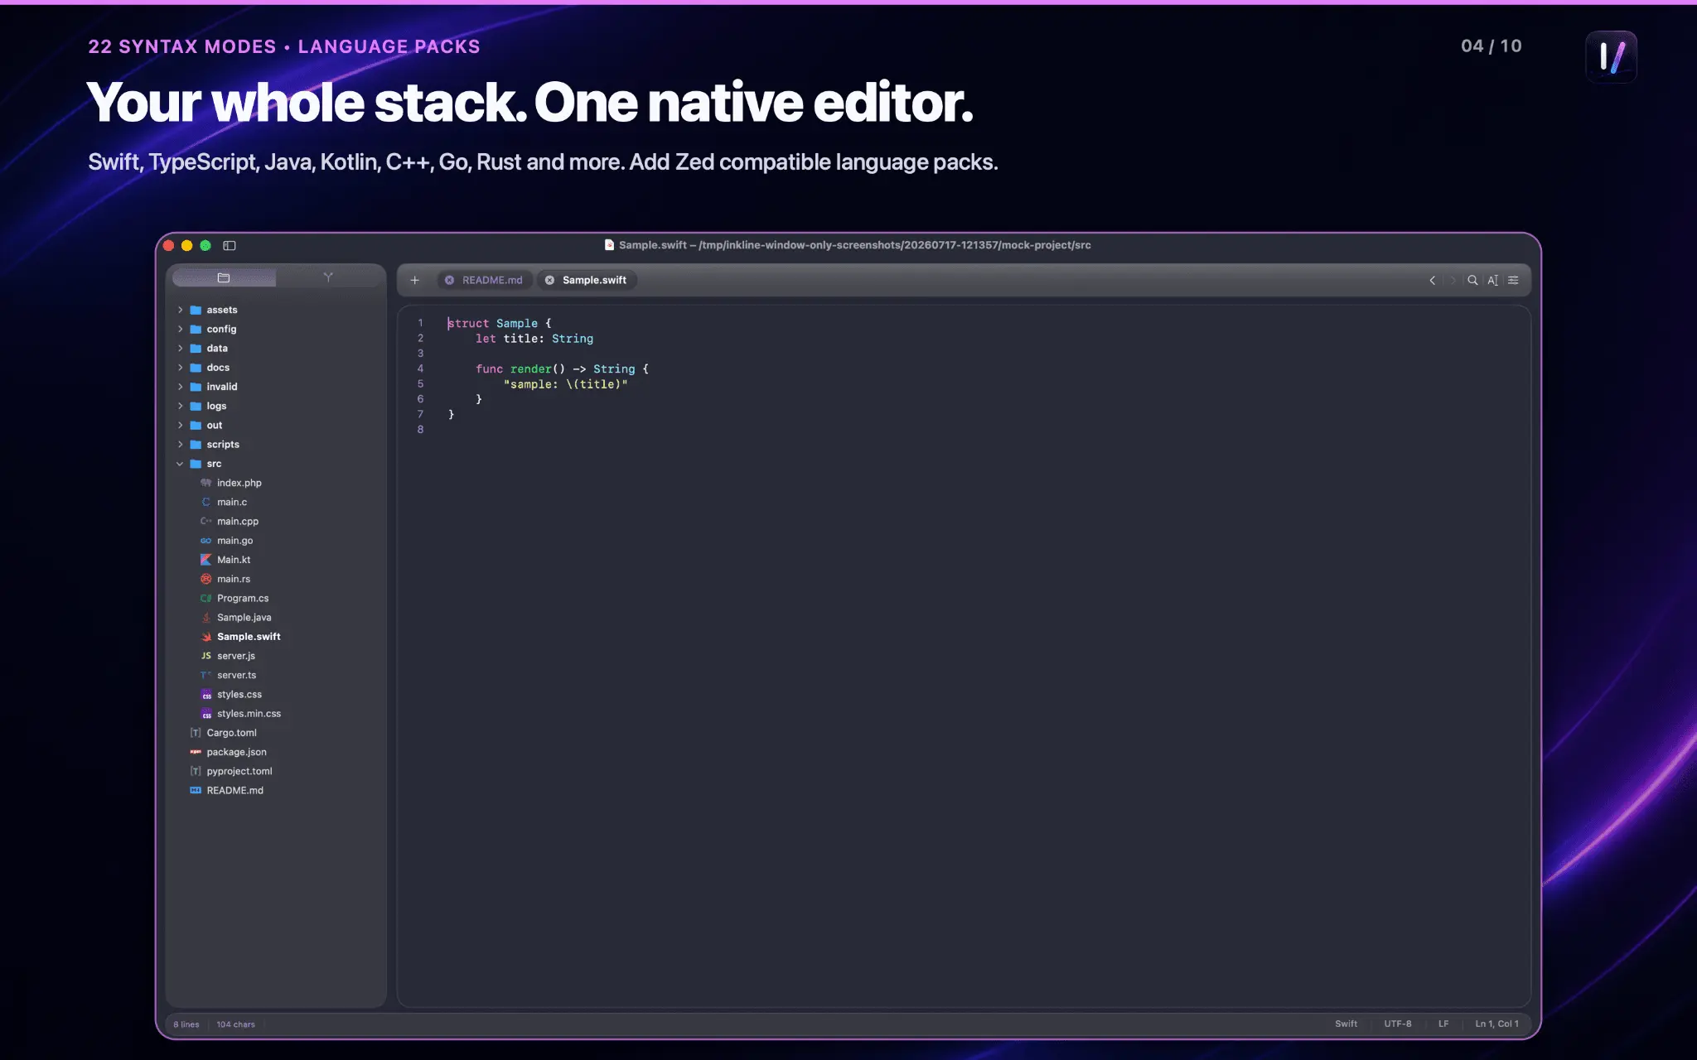Click the JS icon beside server.js
This screenshot has width=1697, height=1060.
coord(205,656)
